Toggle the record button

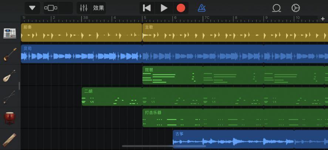coord(180,8)
